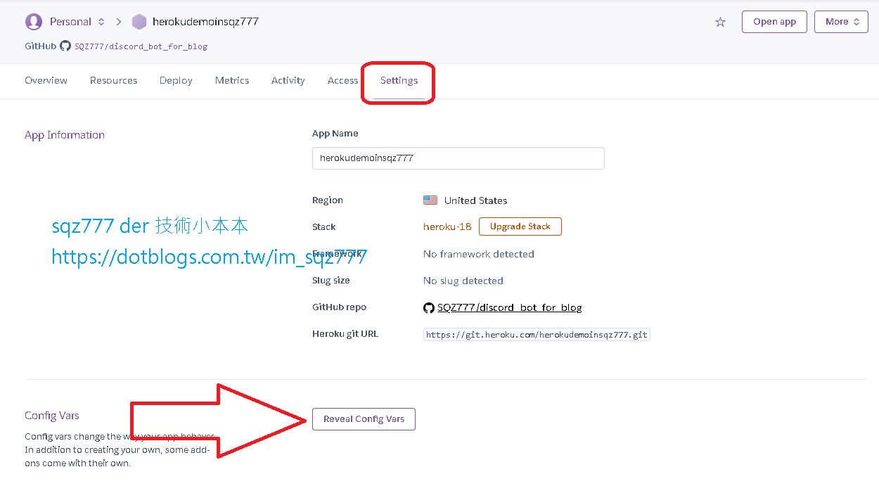Click the GitHub octocat icon in the header
This screenshot has height=486, width=879.
coord(65,46)
